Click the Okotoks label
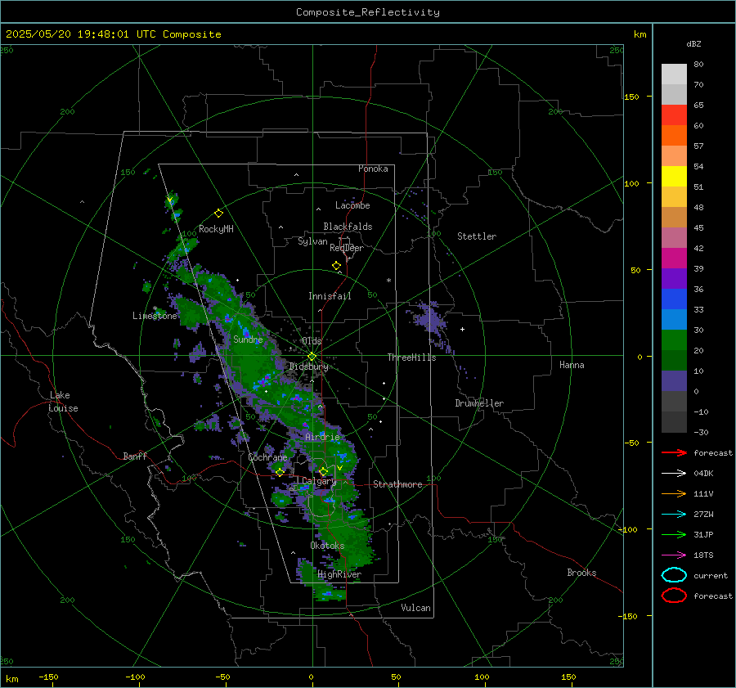The width and height of the screenshot is (736, 688). click(x=327, y=546)
